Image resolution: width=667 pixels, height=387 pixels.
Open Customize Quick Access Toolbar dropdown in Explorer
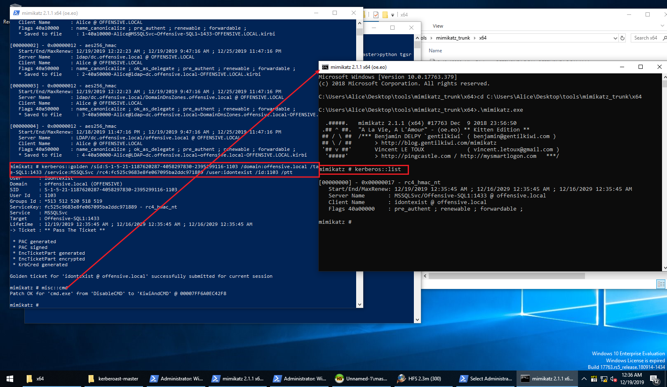392,15
